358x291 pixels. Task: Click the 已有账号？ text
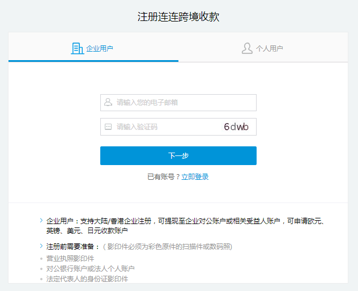coord(164,177)
